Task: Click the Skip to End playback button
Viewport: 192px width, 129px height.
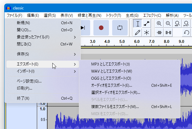Action: pos(85,28)
